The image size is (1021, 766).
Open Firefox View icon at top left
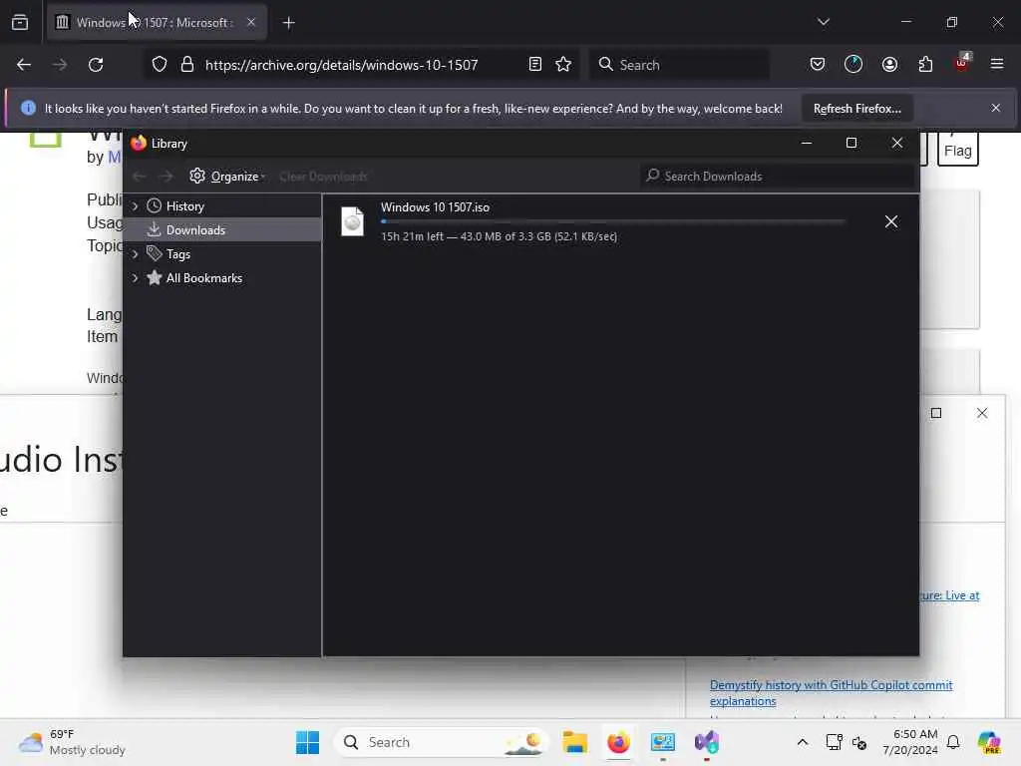click(20, 23)
